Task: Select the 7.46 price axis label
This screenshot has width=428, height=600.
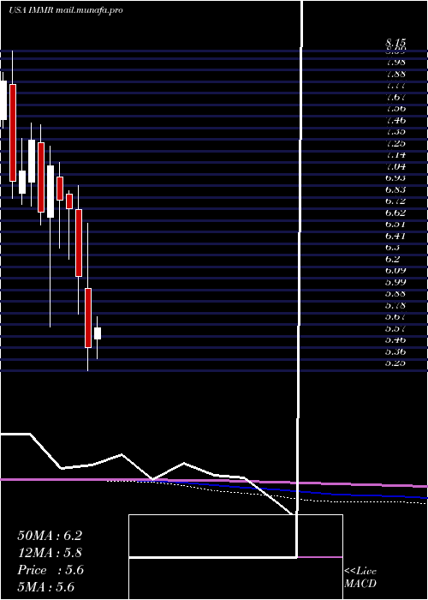Action: click(395, 120)
